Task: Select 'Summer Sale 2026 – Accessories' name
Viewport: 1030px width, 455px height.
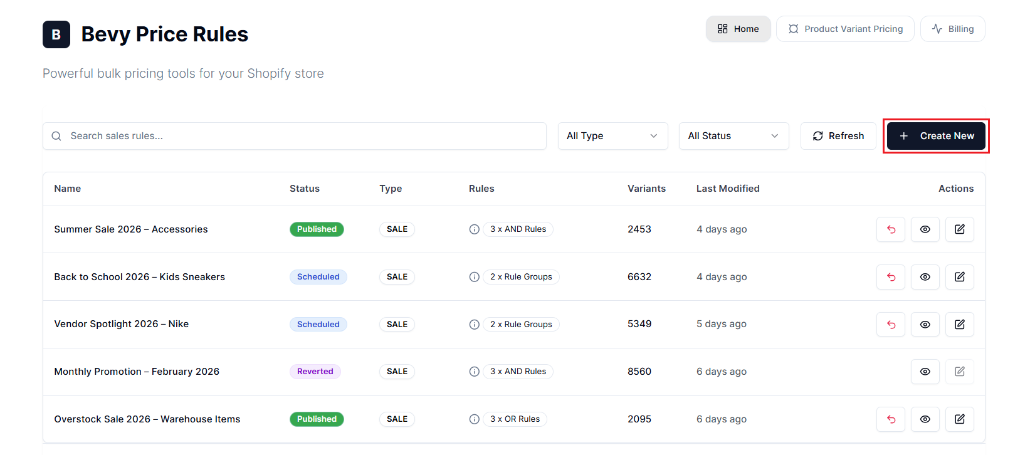Action: pos(131,229)
